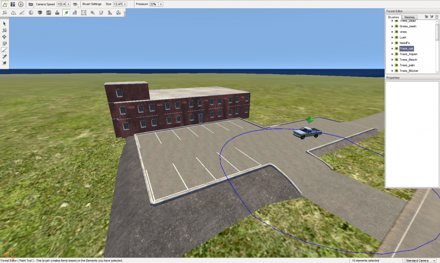
Task: Open the Mission Area Editor icon
Action: 84,12
